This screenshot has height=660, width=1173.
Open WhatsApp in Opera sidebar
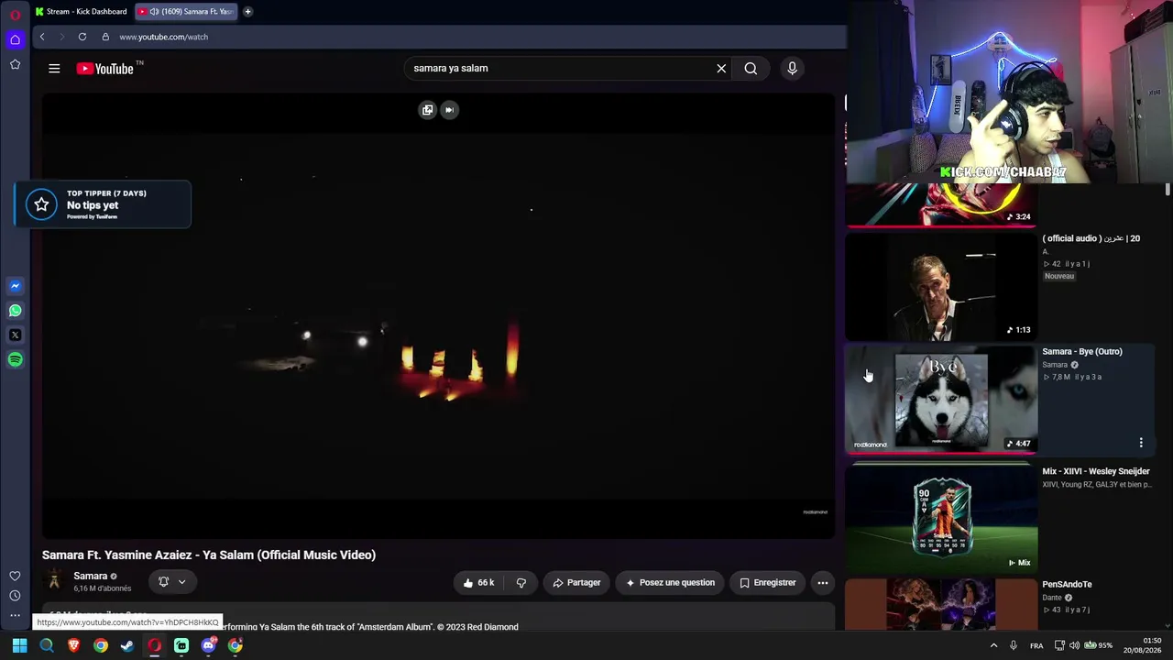15,311
